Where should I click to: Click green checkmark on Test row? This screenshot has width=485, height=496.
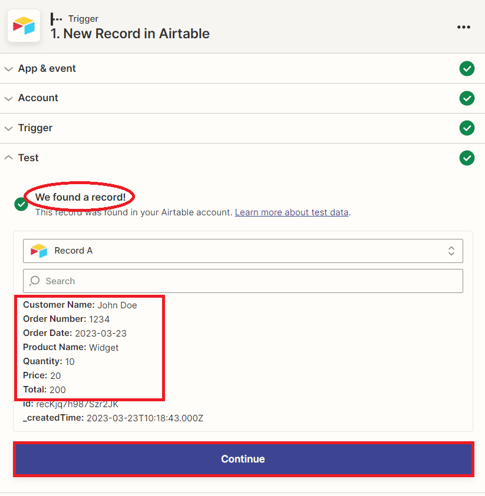point(467,158)
